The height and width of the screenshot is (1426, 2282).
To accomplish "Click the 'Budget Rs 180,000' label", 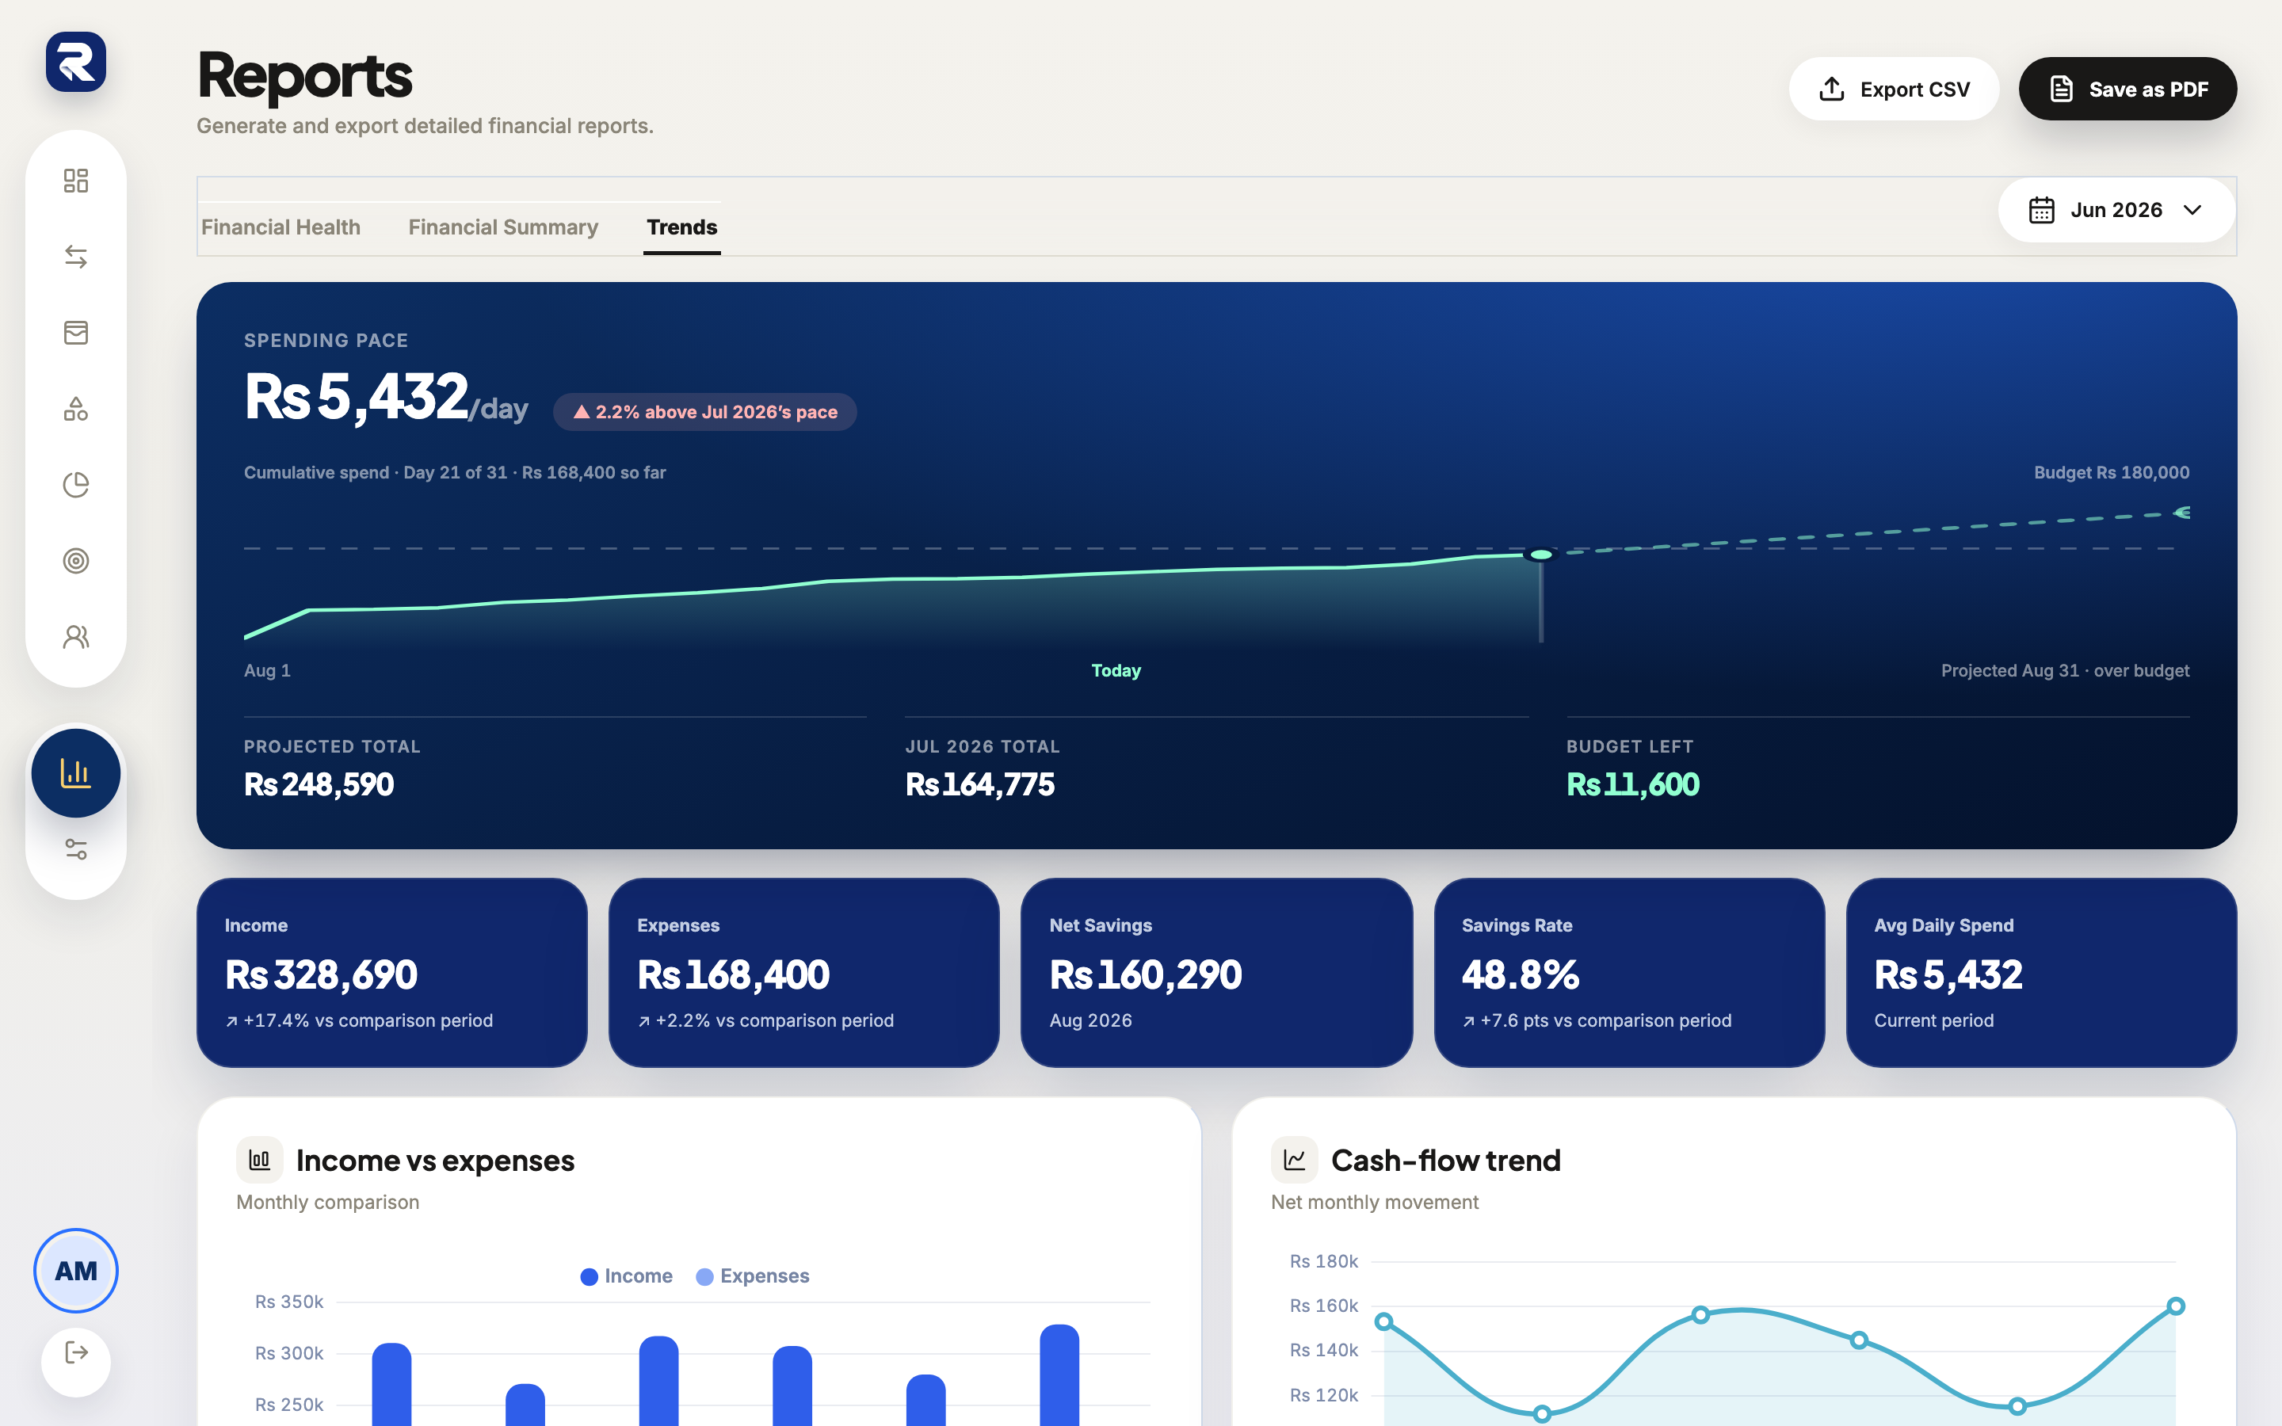I will coord(2112,472).
